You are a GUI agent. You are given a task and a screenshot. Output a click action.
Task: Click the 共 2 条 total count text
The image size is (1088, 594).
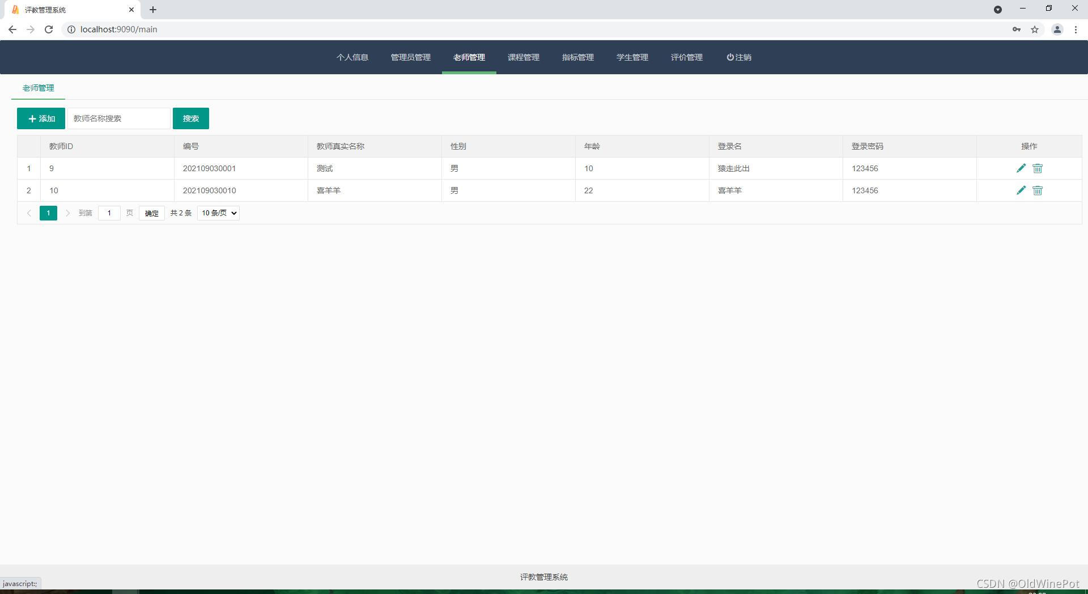[181, 213]
